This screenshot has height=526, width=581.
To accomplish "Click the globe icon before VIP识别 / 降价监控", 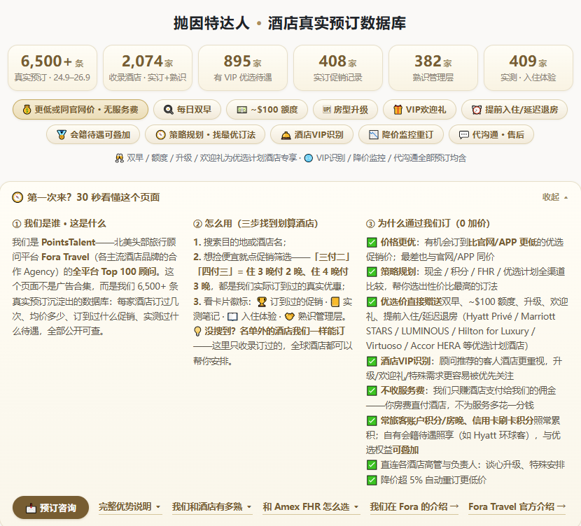I will [308, 158].
